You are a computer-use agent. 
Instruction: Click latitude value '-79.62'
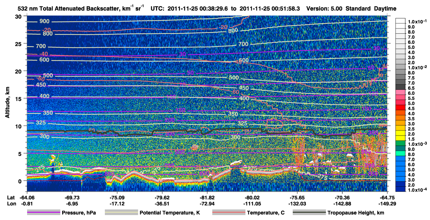tap(162, 197)
